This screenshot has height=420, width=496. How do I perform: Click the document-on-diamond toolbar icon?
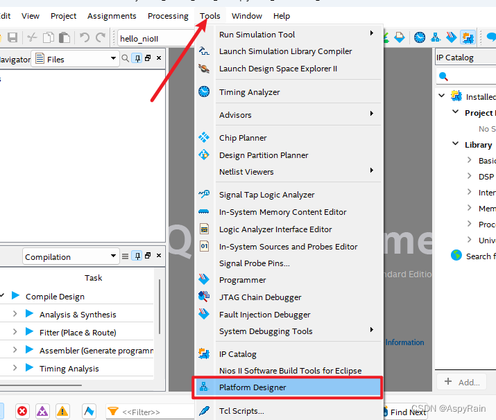pyautogui.click(x=399, y=37)
